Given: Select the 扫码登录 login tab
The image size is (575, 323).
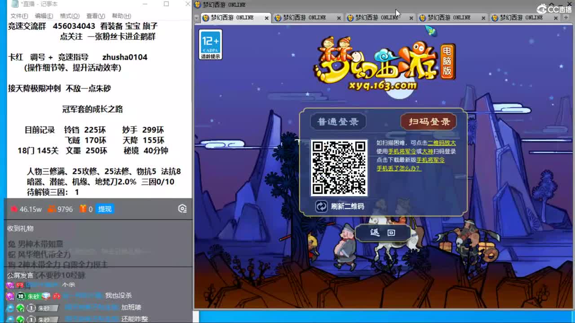Looking at the screenshot, I should pos(429,122).
